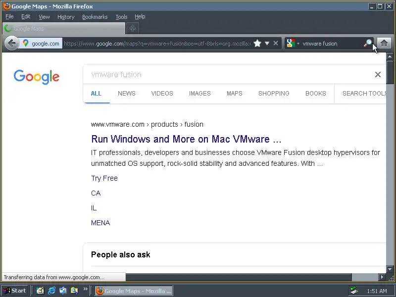Open the Help menu
Screen dimensions: 396x297
[140, 17]
